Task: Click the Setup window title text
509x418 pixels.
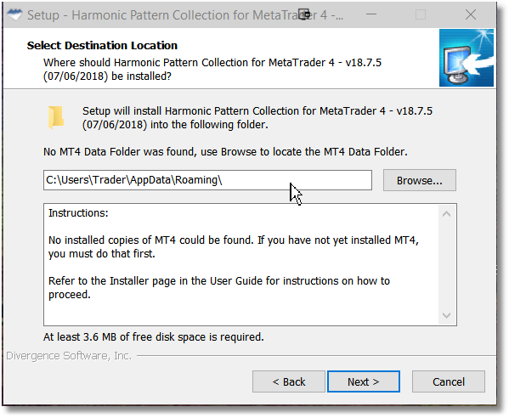Action: [185, 15]
